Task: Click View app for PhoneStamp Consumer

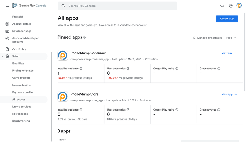Action: 229,53
